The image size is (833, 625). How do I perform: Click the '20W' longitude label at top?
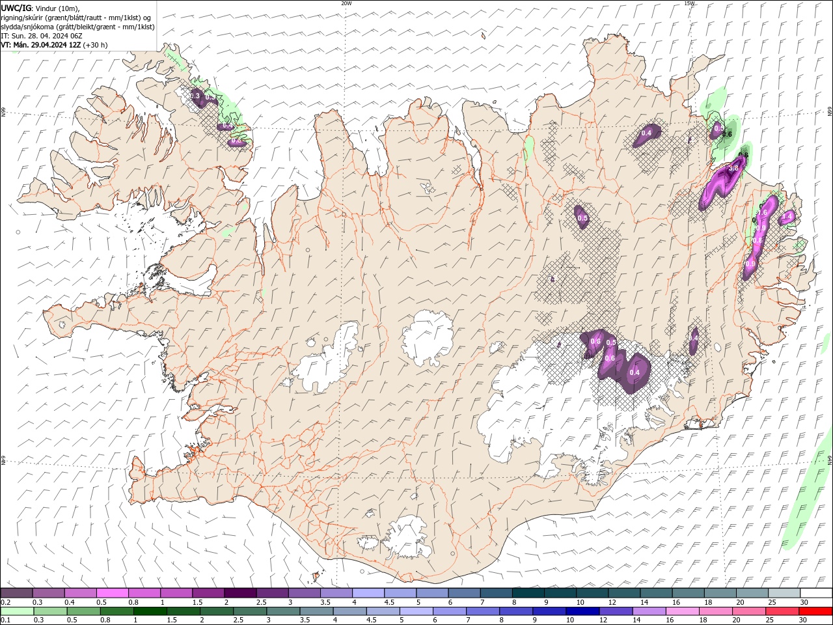[346, 3]
